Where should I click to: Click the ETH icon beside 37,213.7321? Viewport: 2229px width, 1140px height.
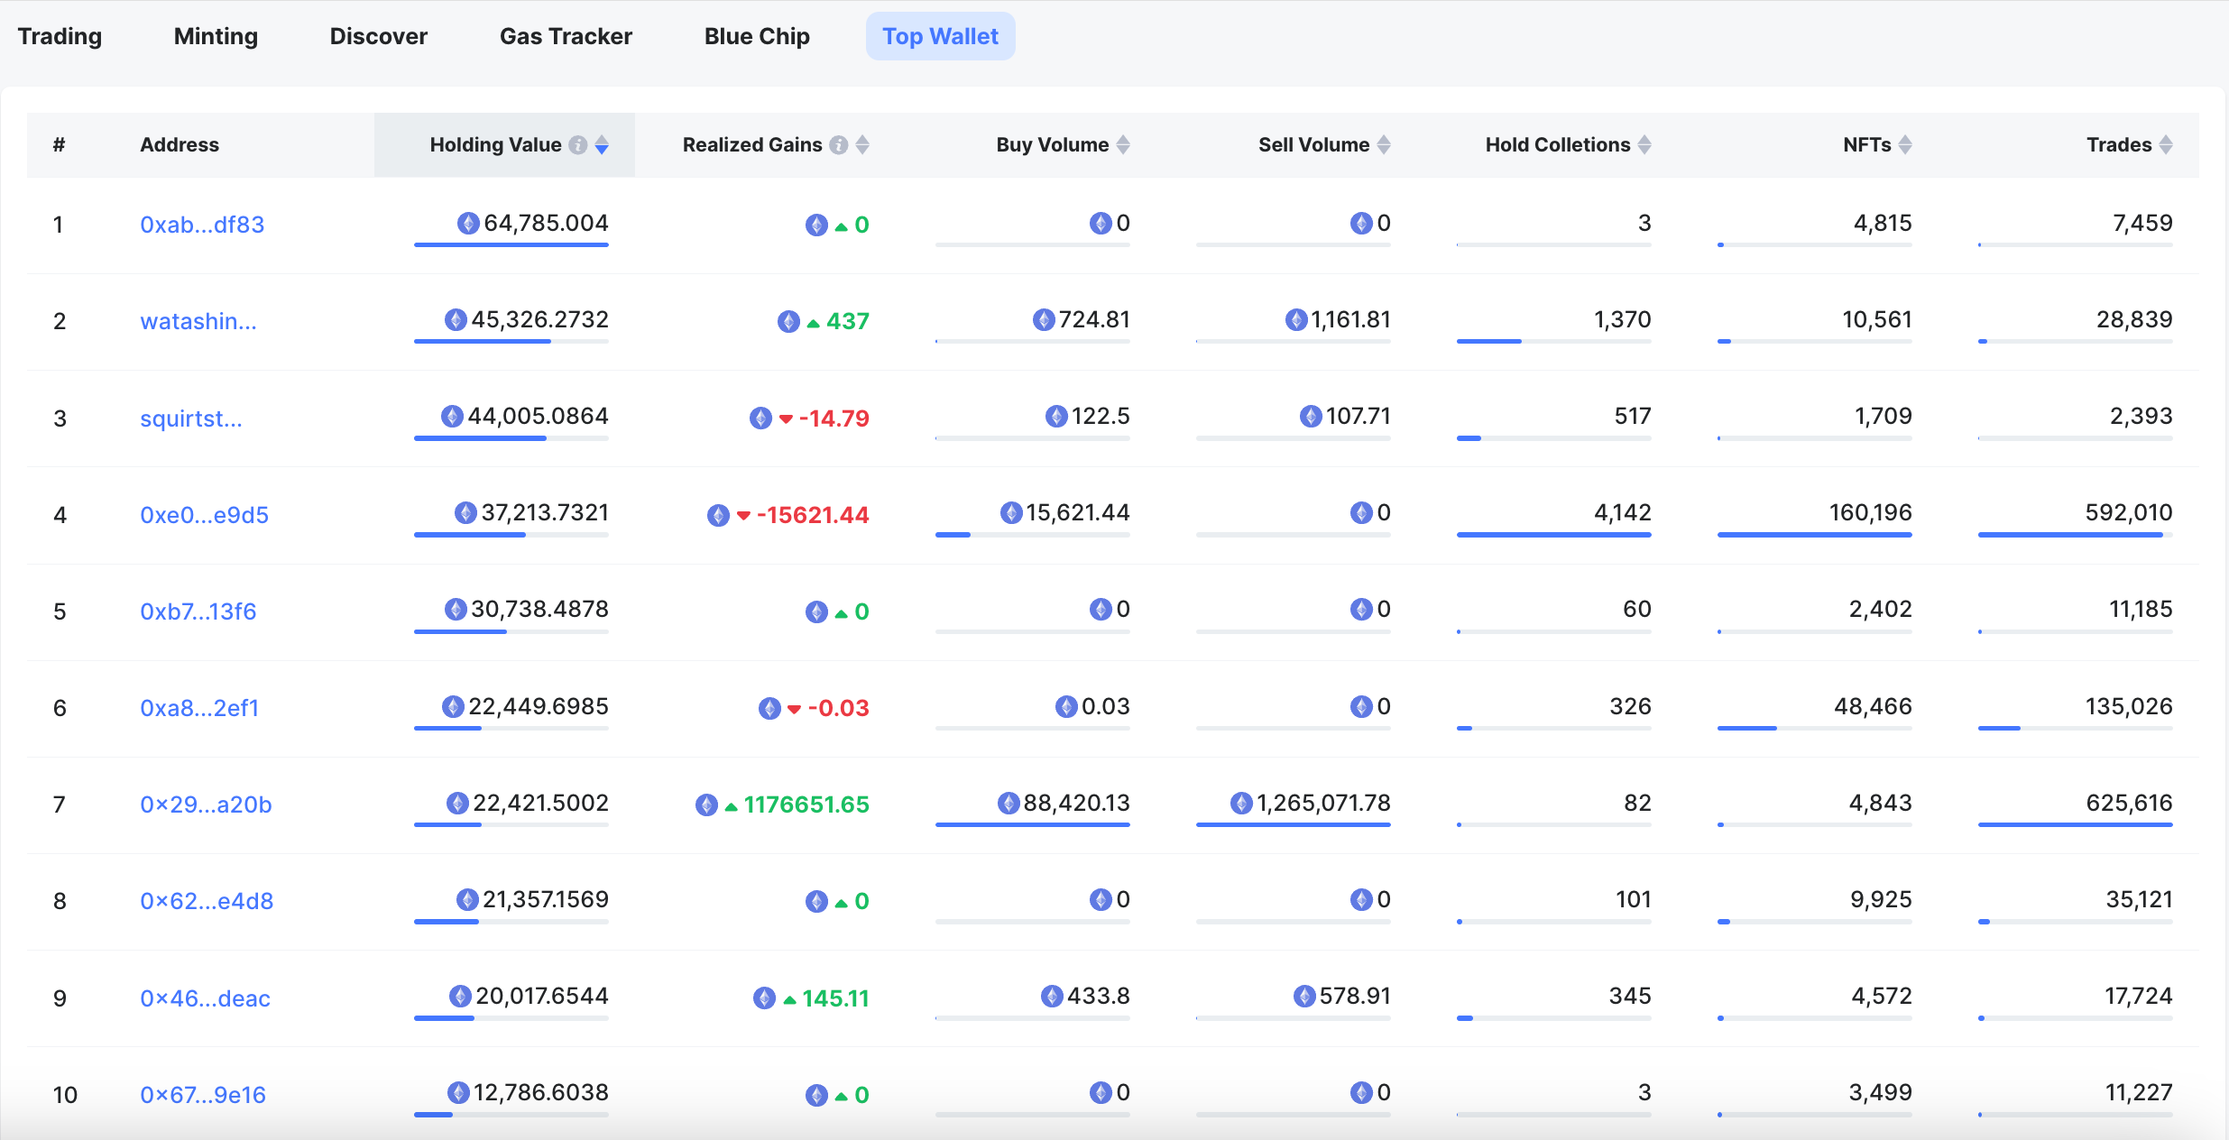click(465, 512)
